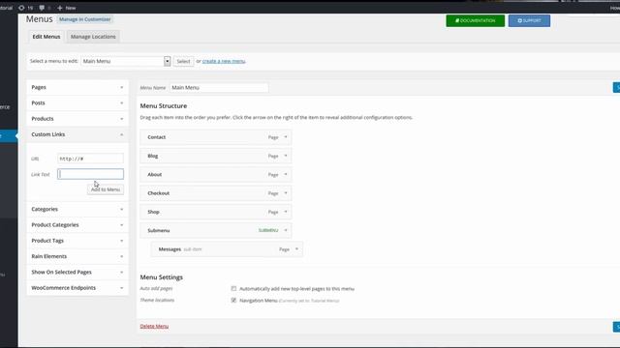The height and width of the screenshot is (348, 620).
Task: Select the Contact menu item bar
Action: pyautogui.click(x=215, y=137)
